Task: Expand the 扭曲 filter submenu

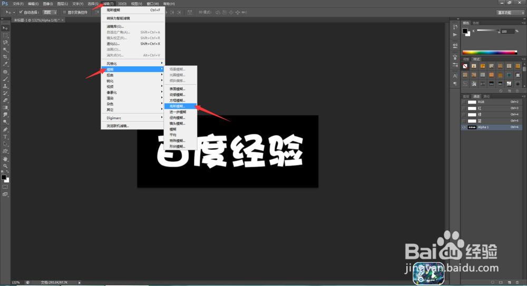Action: tap(133, 75)
